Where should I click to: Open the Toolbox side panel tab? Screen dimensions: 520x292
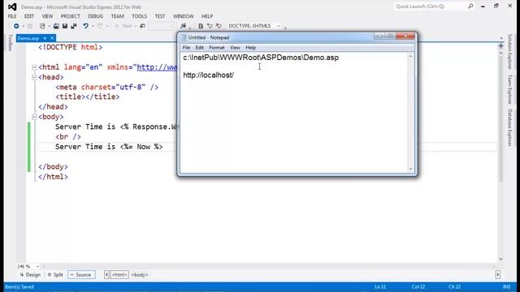[11, 42]
